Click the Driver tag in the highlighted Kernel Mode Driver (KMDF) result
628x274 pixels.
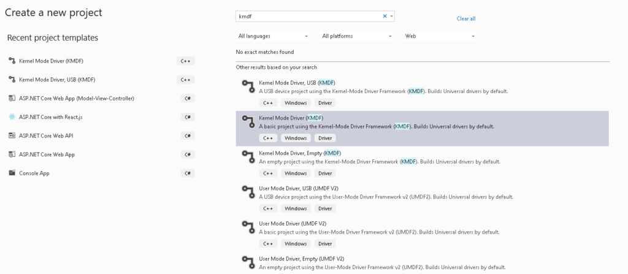[x=325, y=138]
